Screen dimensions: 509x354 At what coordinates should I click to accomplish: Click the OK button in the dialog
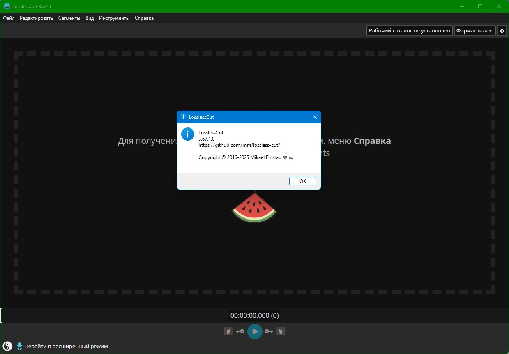click(x=302, y=181)
